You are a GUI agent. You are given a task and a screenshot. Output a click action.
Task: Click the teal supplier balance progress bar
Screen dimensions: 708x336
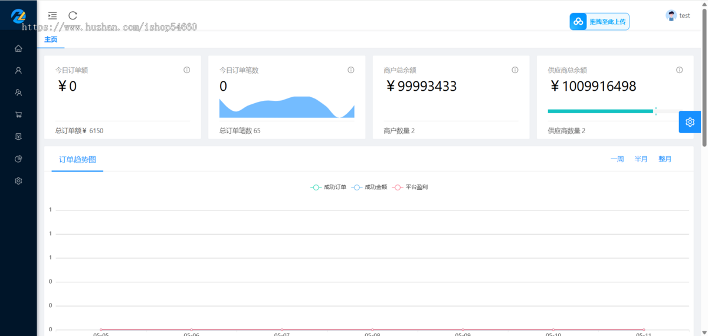tap(601, 111)
